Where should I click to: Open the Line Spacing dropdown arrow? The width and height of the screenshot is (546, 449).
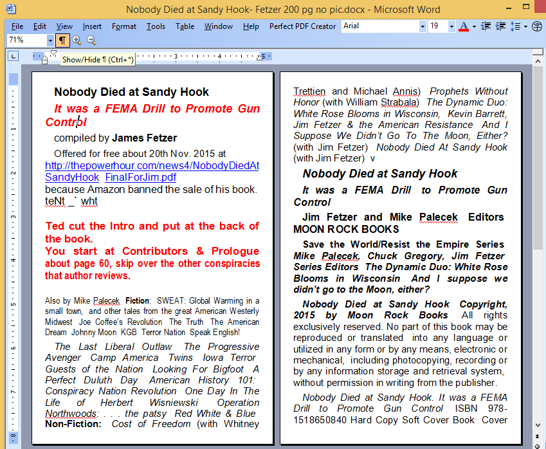[x=525, y=26]
